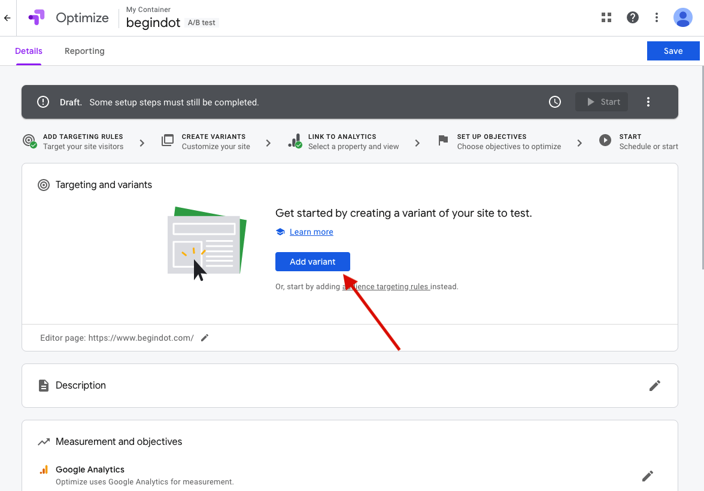Viewport: 704px width, 491px height.
Task: Click the back arrow in header
Action: click(7, 18)
